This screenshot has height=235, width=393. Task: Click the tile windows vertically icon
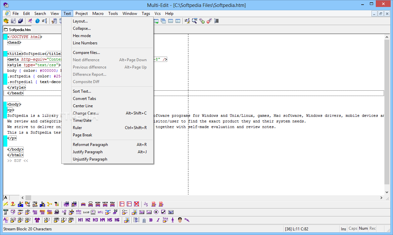pyautogui.click(x=178, y=21)
